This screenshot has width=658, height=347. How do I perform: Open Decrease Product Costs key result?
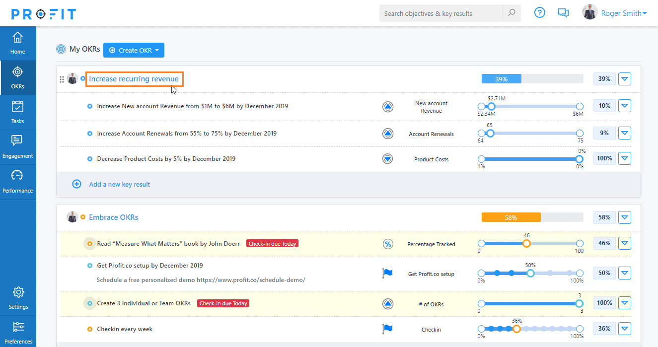click(x=166, y=159)
